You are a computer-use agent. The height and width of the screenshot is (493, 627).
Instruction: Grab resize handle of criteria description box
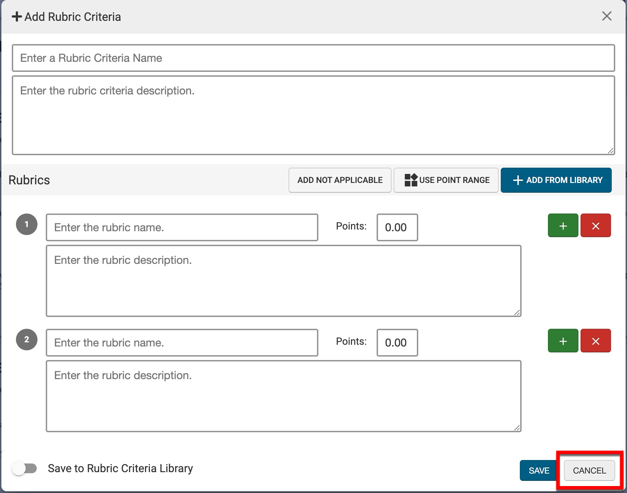click(x=611, y=151)
